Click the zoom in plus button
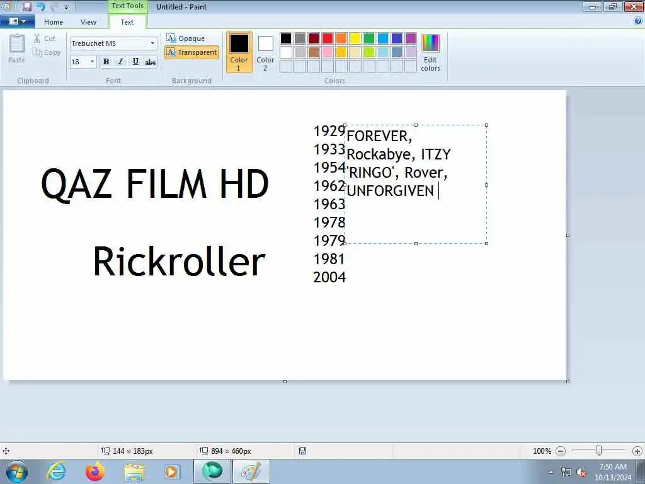The image size is (645, 484). [x=637, y=451]
